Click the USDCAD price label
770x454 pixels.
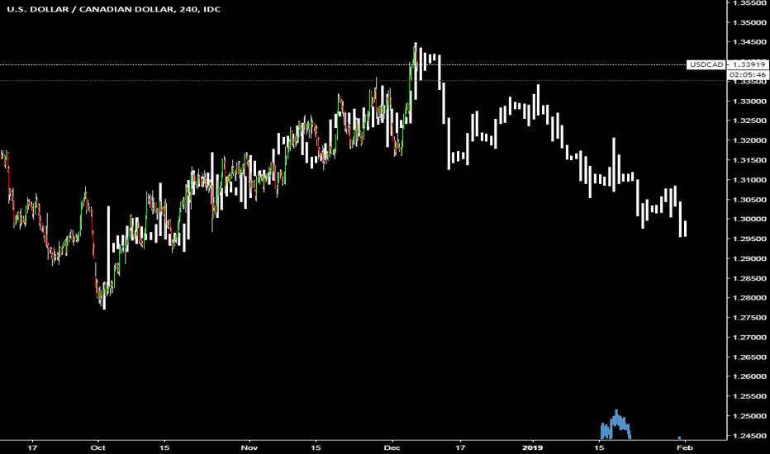point(706,64)
